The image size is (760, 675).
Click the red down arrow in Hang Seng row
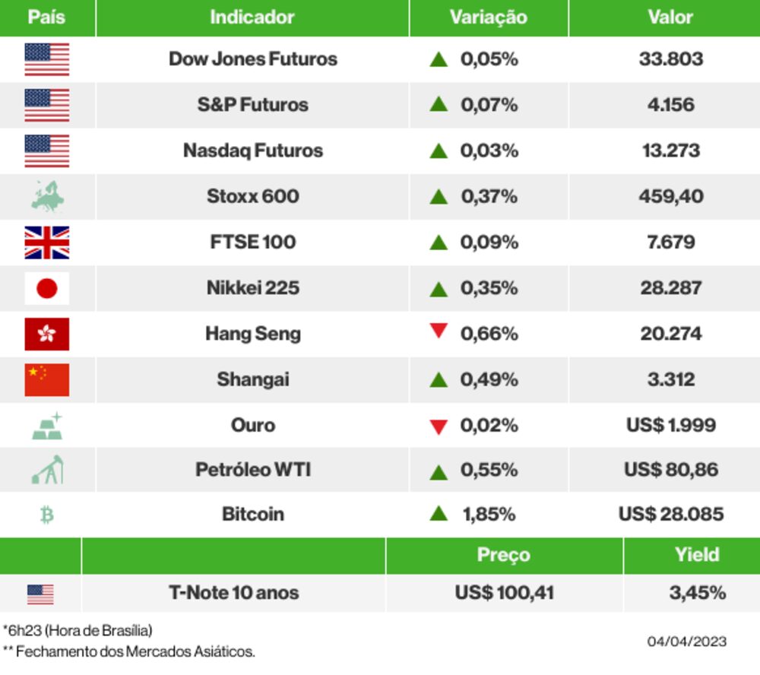[438, 331]
